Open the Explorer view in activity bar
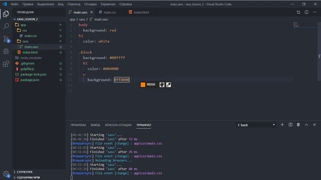The width and height of the screenshot is (321, 180). [x=6, y=13]
